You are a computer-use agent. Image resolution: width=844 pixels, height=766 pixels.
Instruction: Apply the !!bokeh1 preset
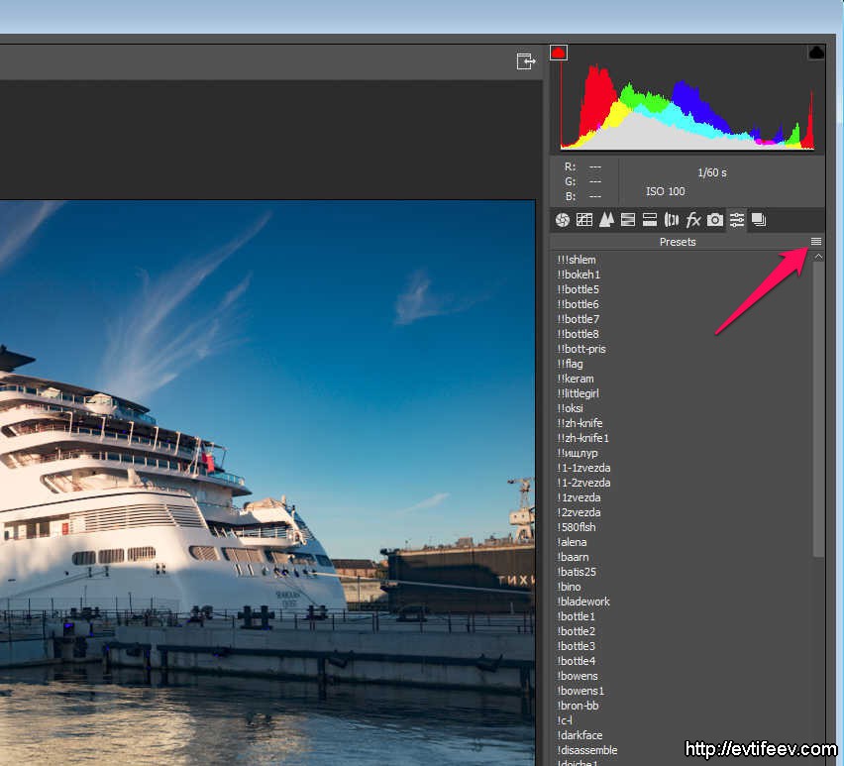[579, 274]
